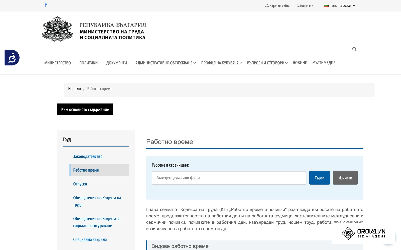
Task: Expand the МИНИСТЕРСТВО menu
Action: pos(59,63)
